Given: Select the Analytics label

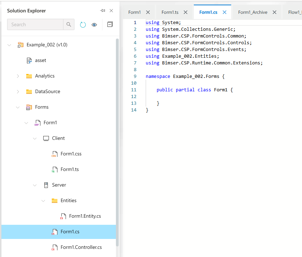Looking at the screenshot, I should tap(45, 76).
